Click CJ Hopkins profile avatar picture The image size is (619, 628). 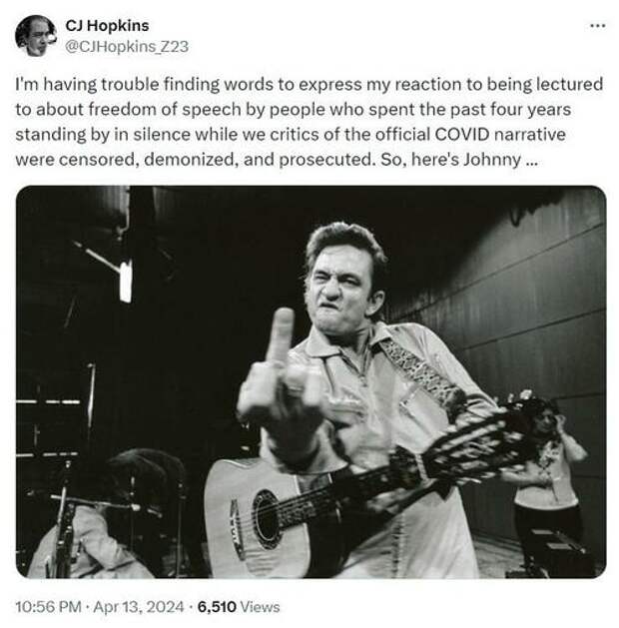click(x=36, y=36)
